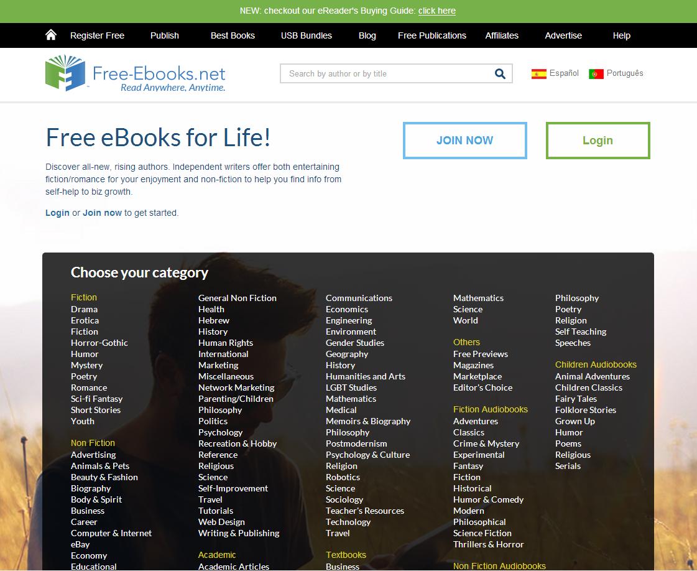Click the green Login button

pyautogui.click(x=598, y=141)
